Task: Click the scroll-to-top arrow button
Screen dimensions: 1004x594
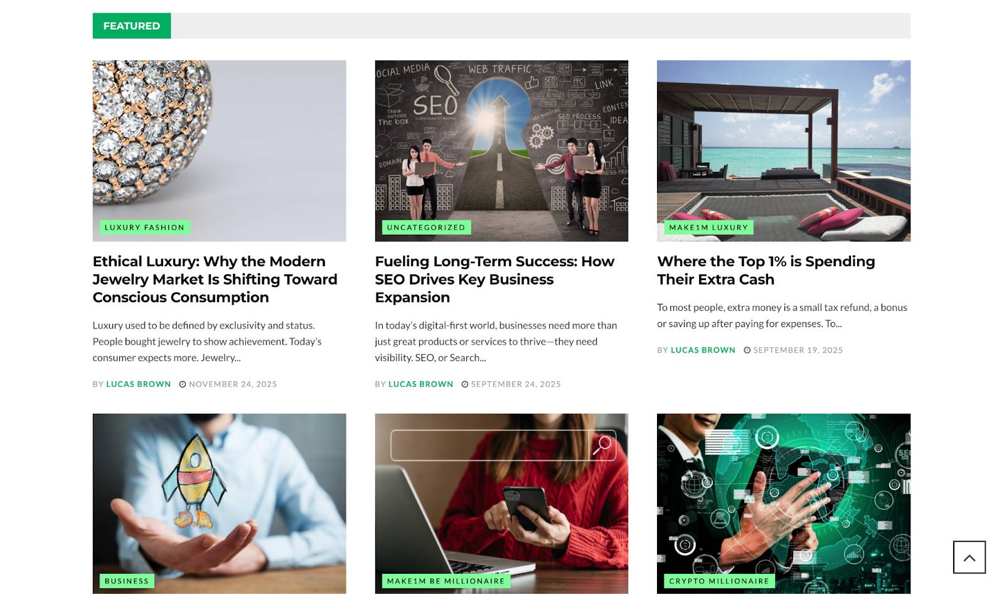Action: (969, 557)
